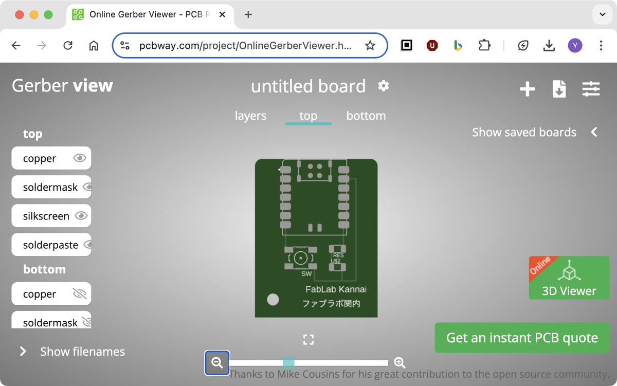Open the Online 3D Viewer
Screen dimensions: 617x386
[569, 278]
